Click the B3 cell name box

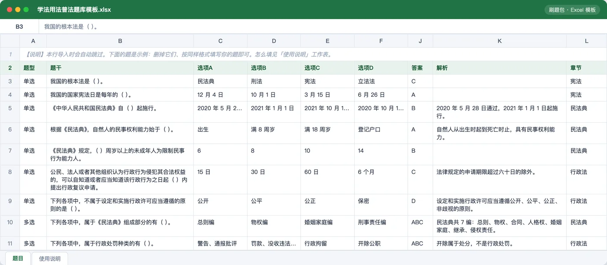click(x=20, y=26)
